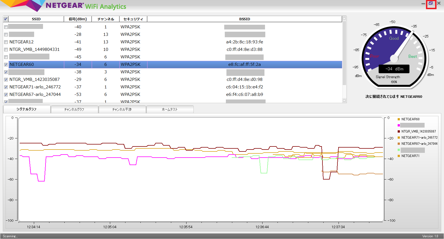Viewport: 444px width, 239px height.
Task: Select the NETGEAR71-arlo_246772 row
Action: point(173,87)
